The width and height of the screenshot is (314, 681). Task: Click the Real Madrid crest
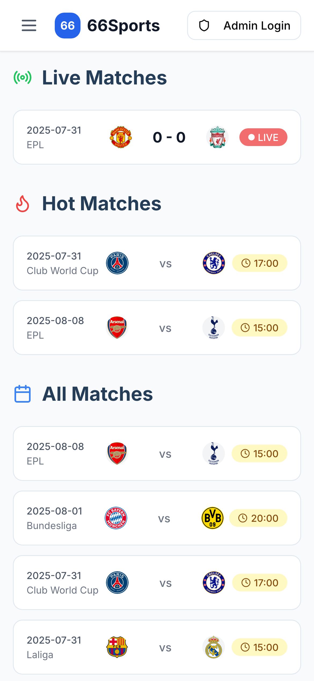point(214,647)
